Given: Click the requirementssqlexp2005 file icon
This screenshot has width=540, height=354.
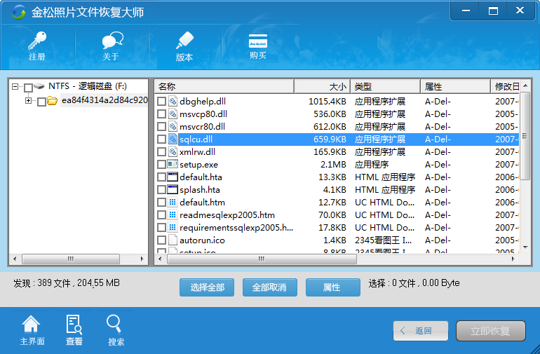Looking at the screenshot, I should point(173,228).
